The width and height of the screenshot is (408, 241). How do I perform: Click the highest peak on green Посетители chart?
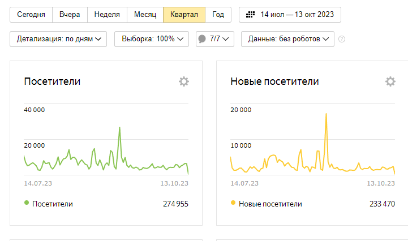point(119,128)
